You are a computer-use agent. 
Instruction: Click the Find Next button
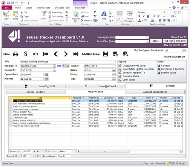[x=169, y=41]
